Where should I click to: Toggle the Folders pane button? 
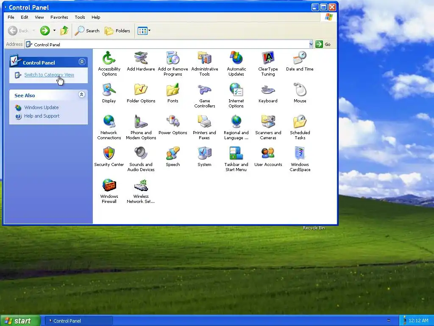tap(117, 31)
